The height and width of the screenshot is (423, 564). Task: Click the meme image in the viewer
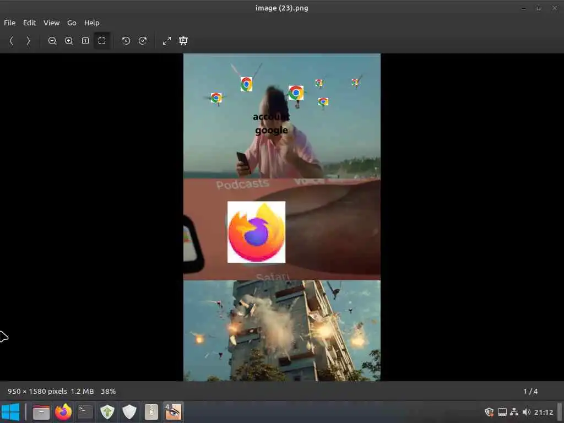(282, 217)
